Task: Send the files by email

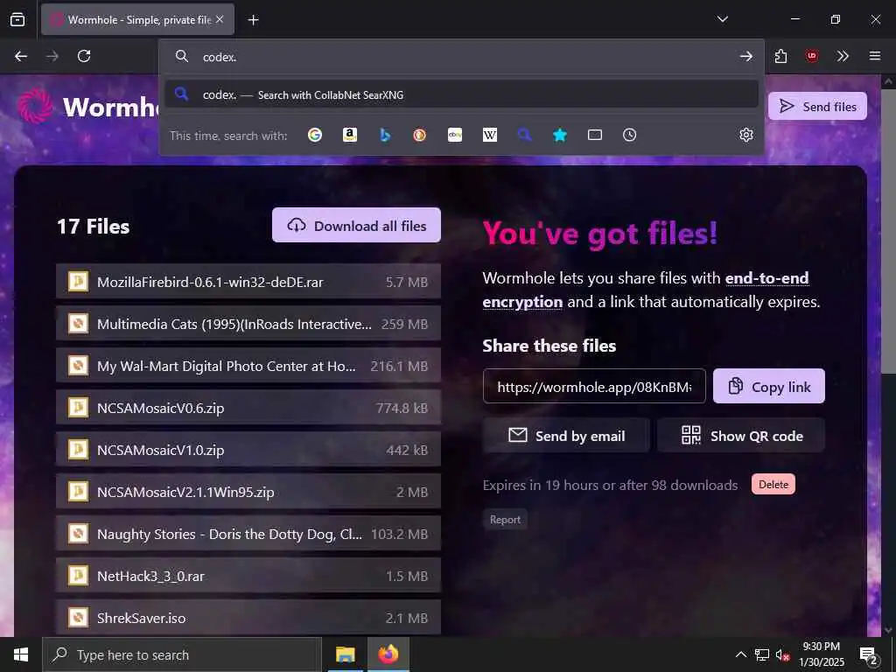Action: click(x=566, y=436)
